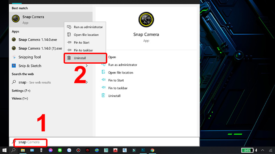
Task: Show hidden tray icons chevron
Action: 262,150
